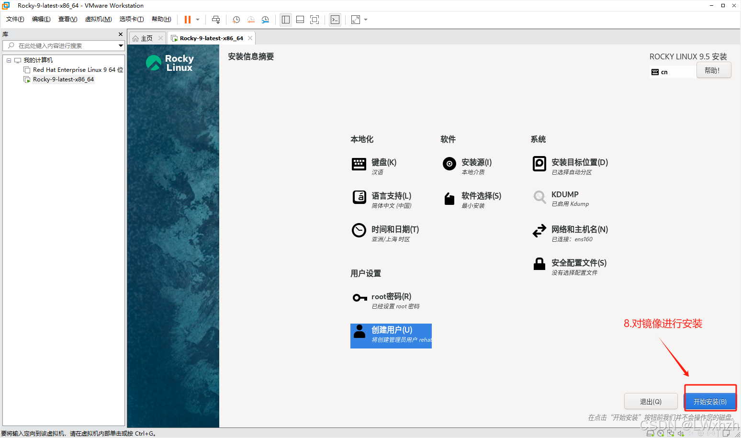The height and width of the screenshot is (438, 741).
Task: Click the send Ctrl+Alt+Del toolbar icon
Action: point(216,20)
